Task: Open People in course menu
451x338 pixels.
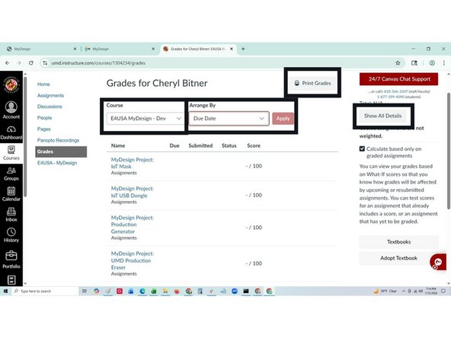Action: [x=45, y=118]
